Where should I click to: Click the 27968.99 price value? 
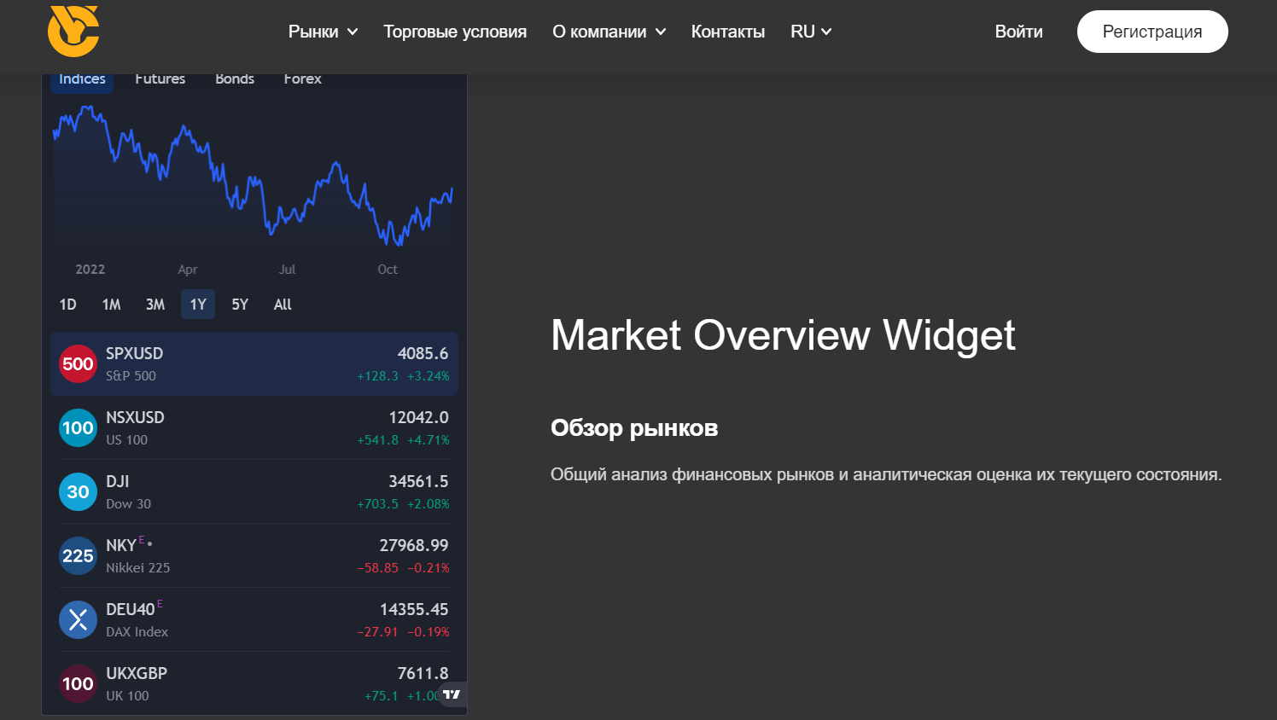tap(414, 545)
